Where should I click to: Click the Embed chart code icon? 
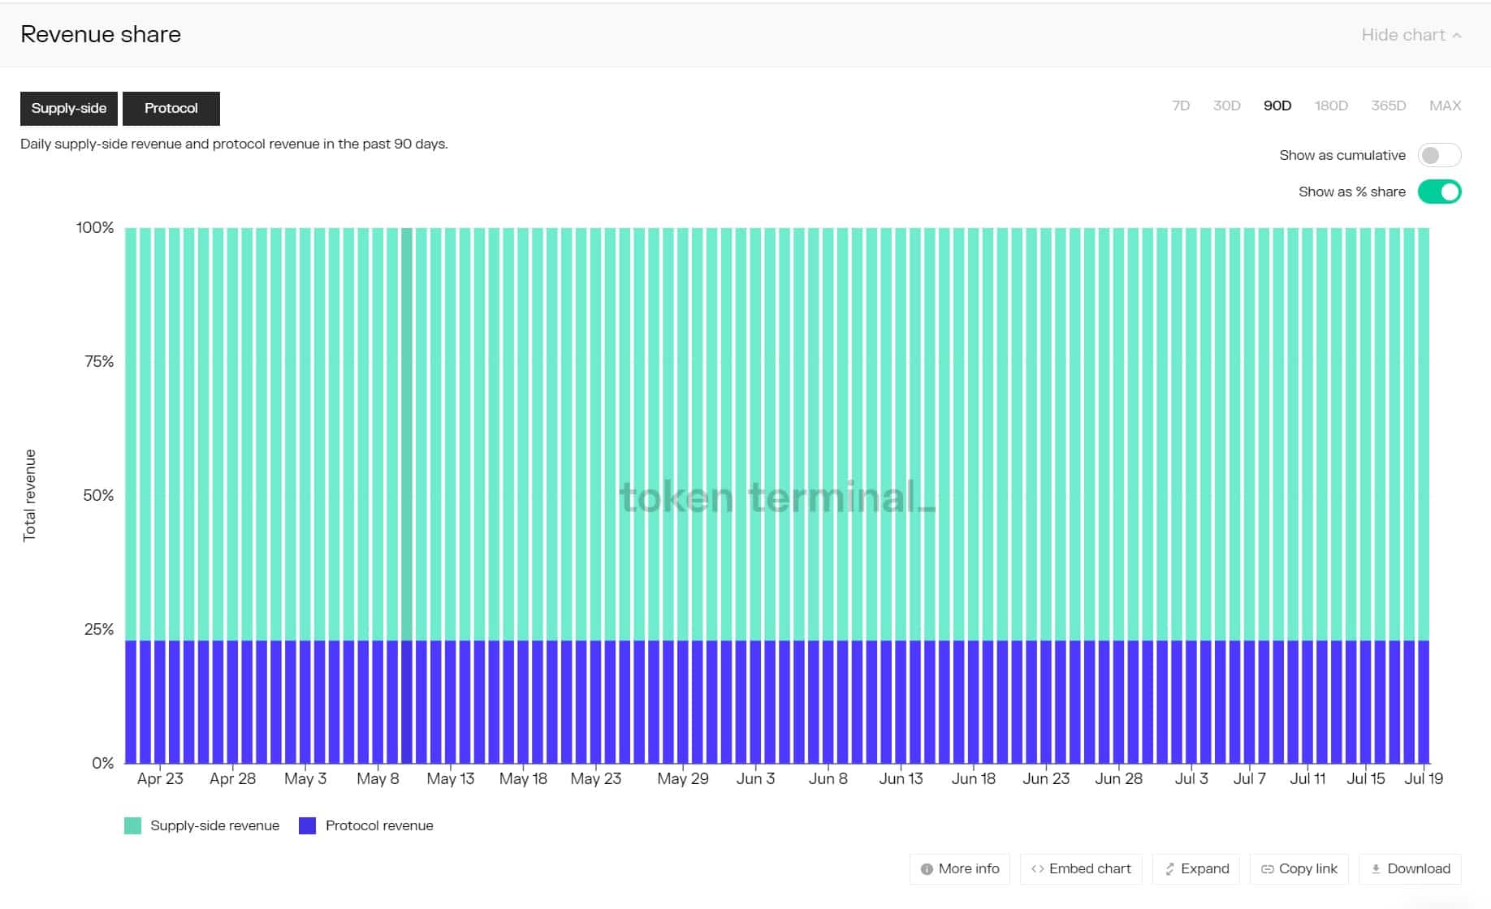click(1037, 869)
